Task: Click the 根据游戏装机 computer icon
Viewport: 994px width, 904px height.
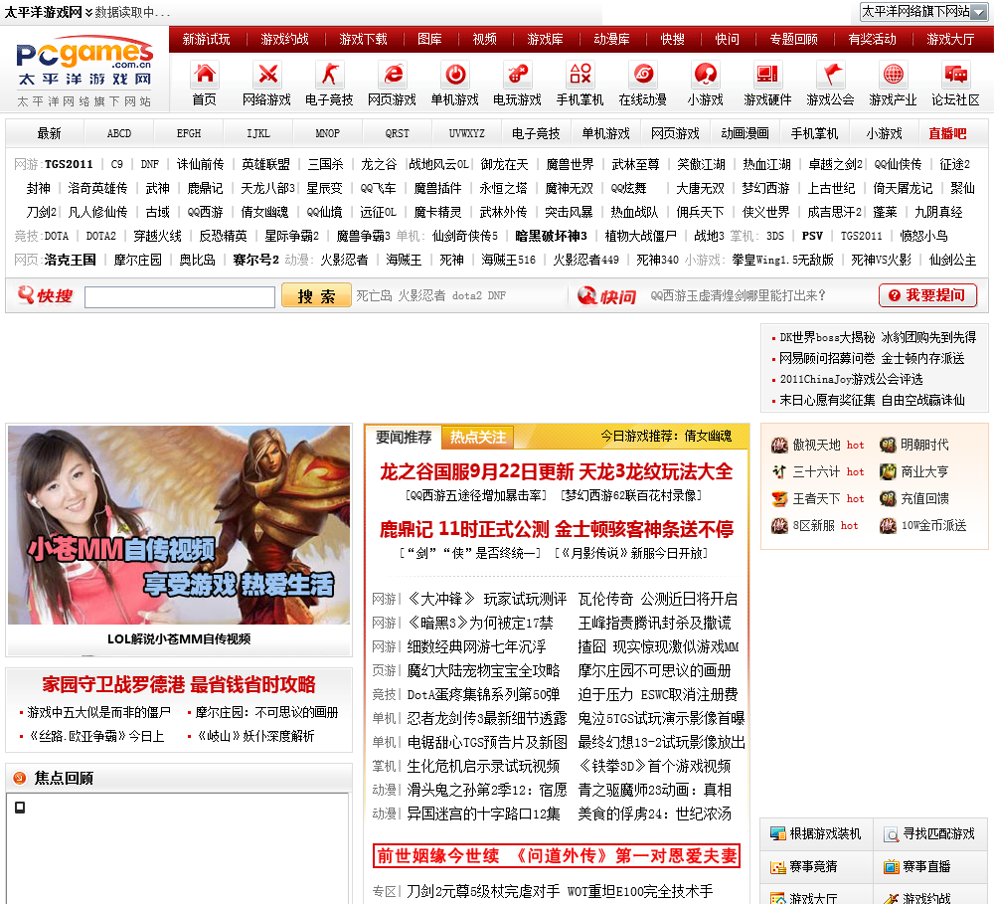Action: coord(778,833)
